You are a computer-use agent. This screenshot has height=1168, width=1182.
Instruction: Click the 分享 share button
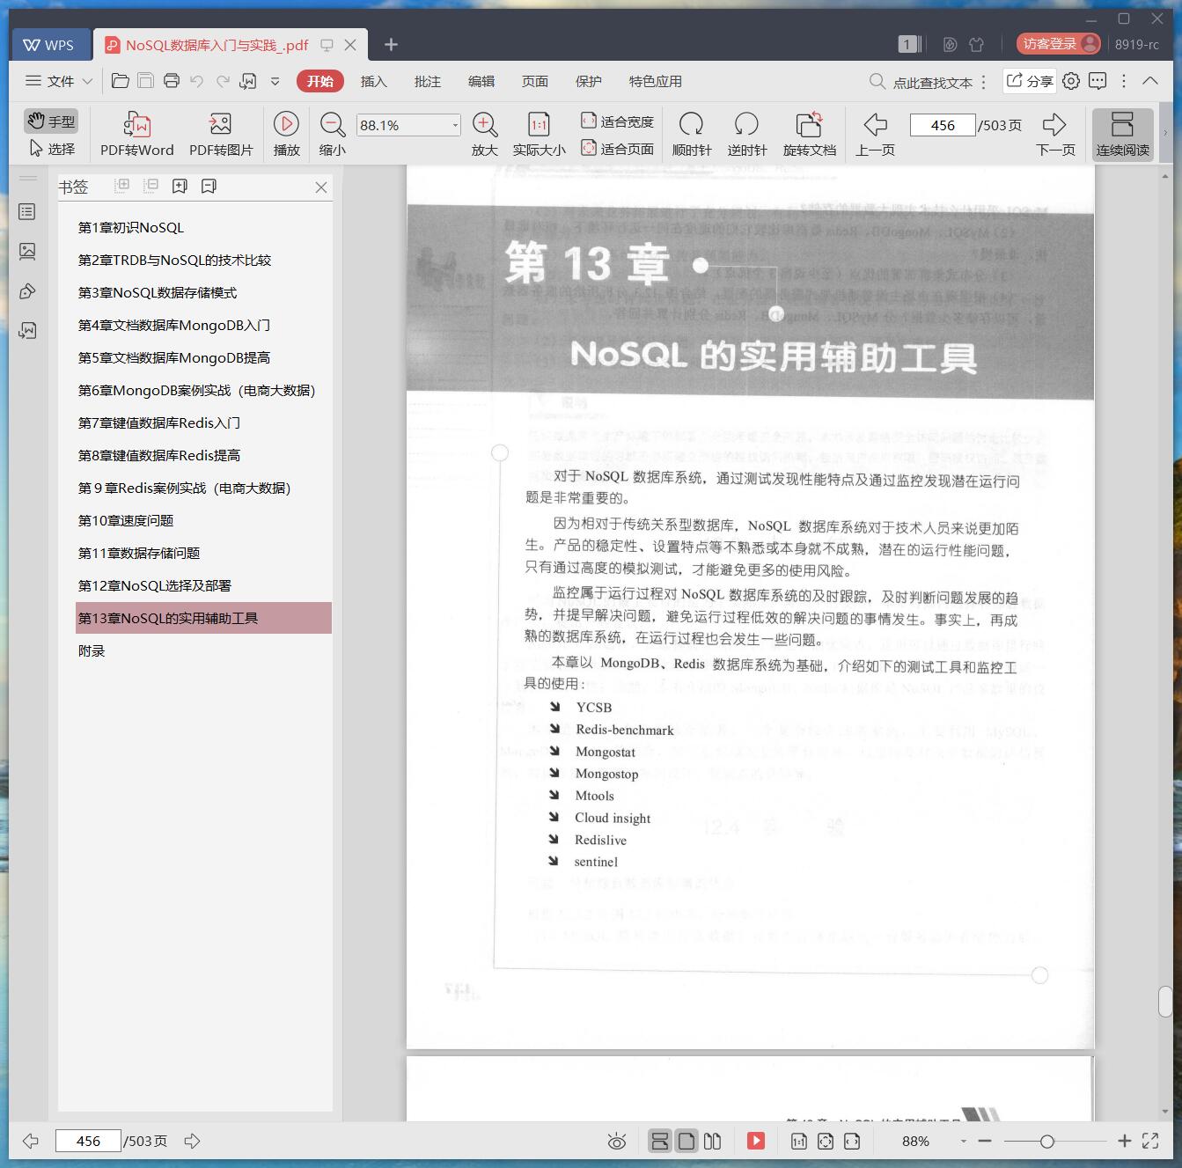click(1030, 81)
